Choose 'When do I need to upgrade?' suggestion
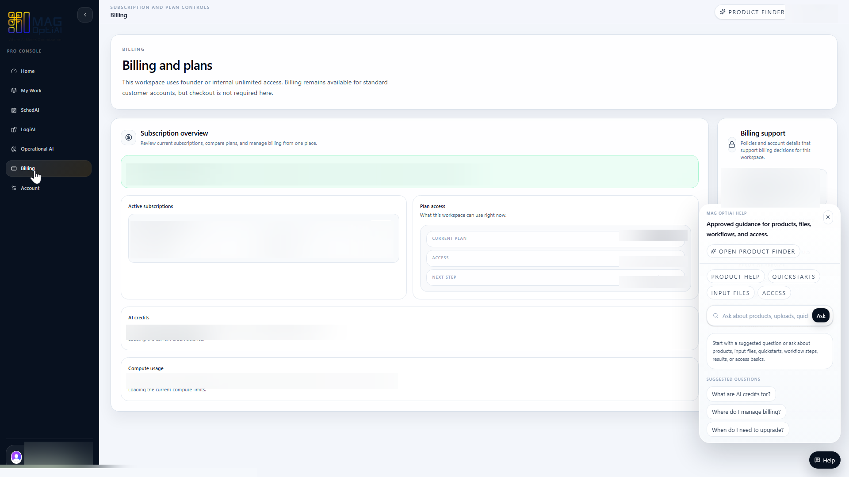Image resolution: width=849 pixels, height=477 pixels. pyautogui.click(x=748, y=430)
